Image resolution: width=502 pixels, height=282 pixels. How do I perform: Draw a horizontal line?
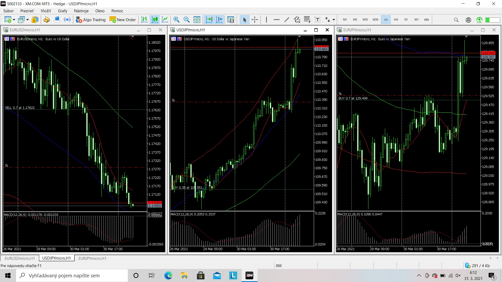click(276, 20)
